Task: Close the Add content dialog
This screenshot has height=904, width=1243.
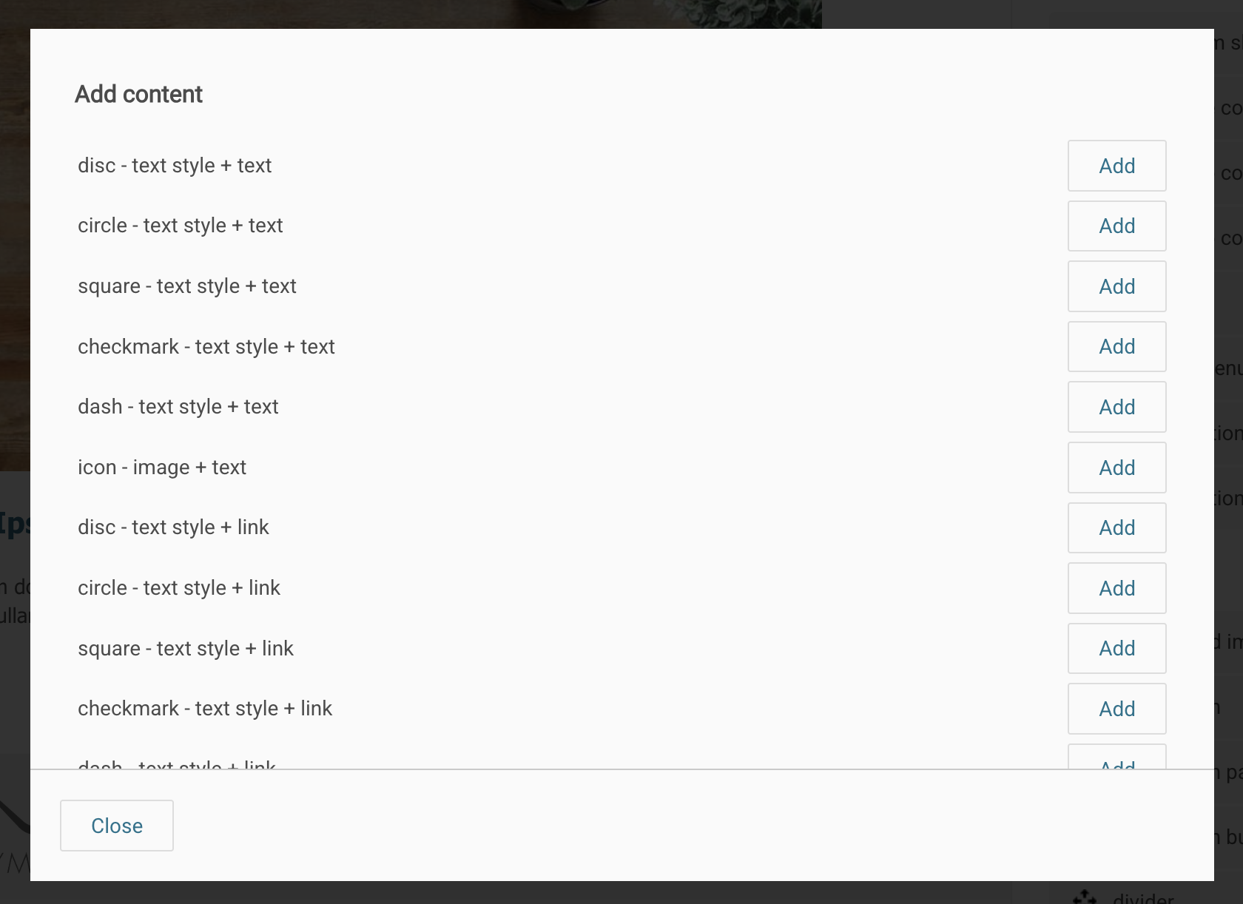Action: [116, 826]
